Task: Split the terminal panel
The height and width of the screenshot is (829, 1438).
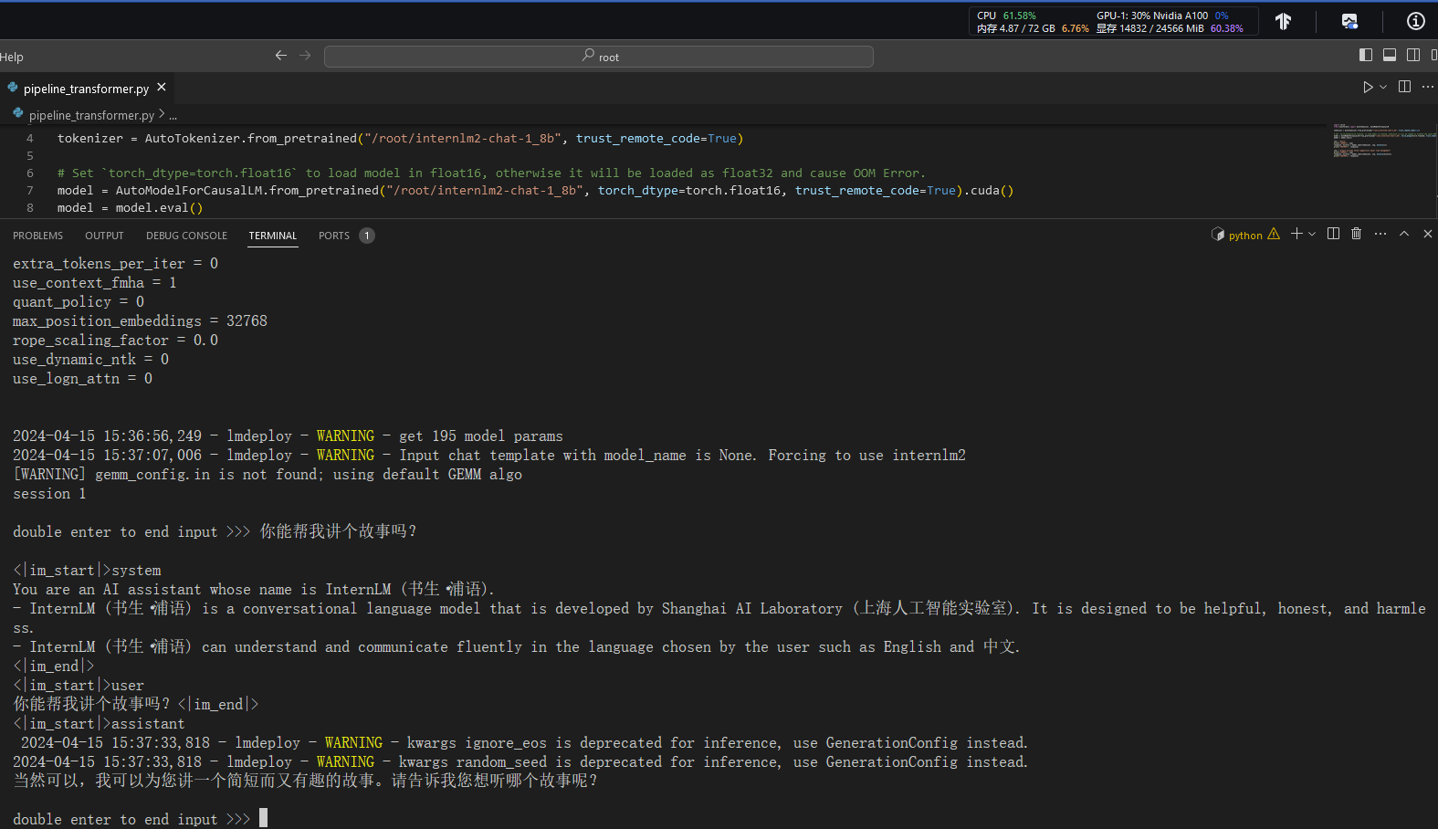Action: [1333, 234]
